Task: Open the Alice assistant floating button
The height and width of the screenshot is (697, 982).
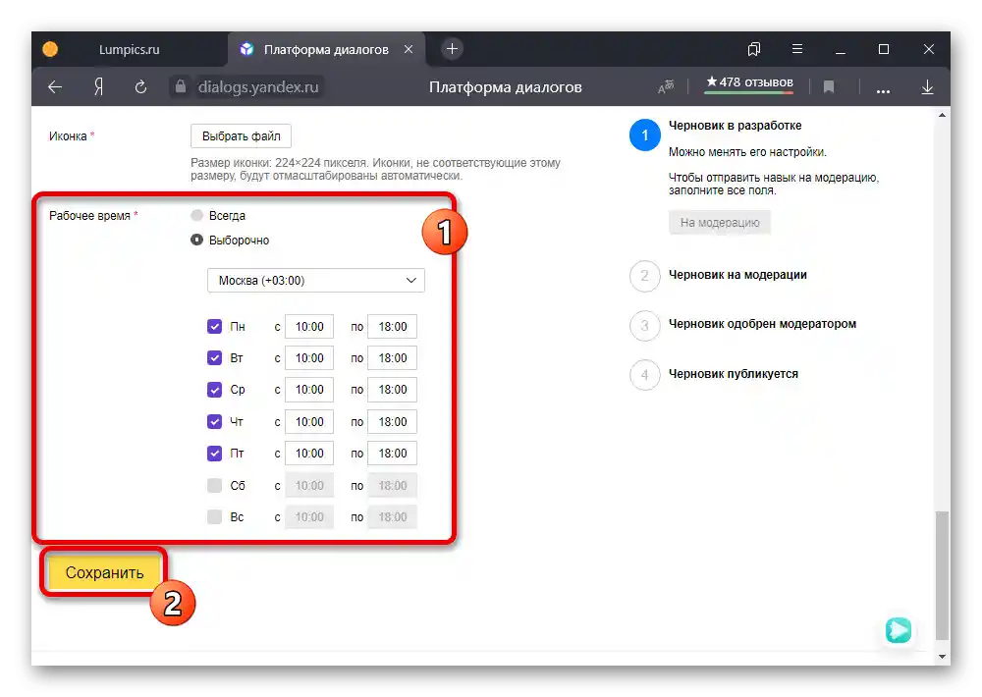Action: pyautogui.click(x=899, y=630)
